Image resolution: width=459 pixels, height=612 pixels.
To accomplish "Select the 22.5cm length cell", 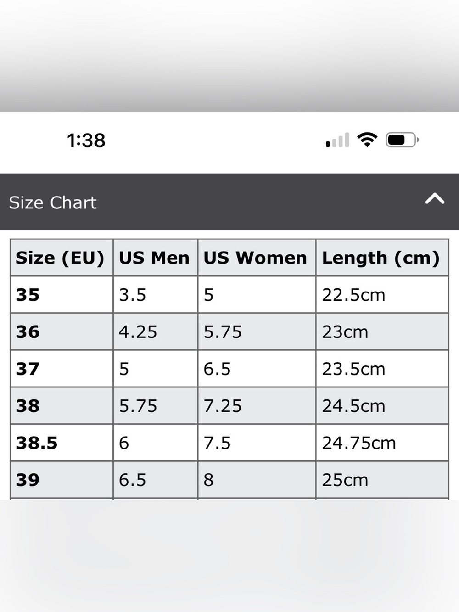I will [x=382, y=295].
